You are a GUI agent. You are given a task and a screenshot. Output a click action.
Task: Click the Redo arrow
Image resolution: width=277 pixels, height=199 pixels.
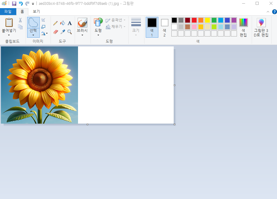tap(27, 4)
